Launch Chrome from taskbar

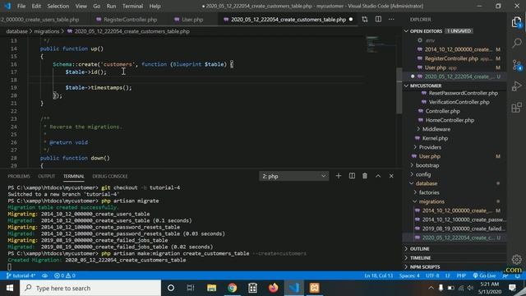tap(232, 288)
